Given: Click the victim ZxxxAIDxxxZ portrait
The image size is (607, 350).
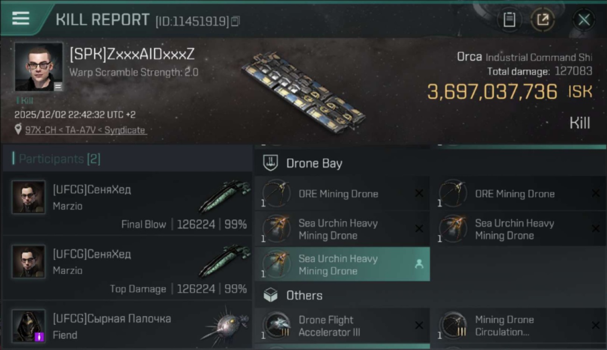Looking at the screenshot, I should click(38, 67).
